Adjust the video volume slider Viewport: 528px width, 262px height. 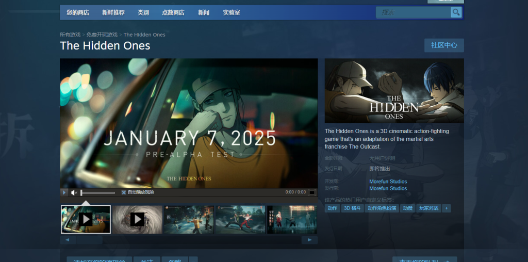point(97,192)
